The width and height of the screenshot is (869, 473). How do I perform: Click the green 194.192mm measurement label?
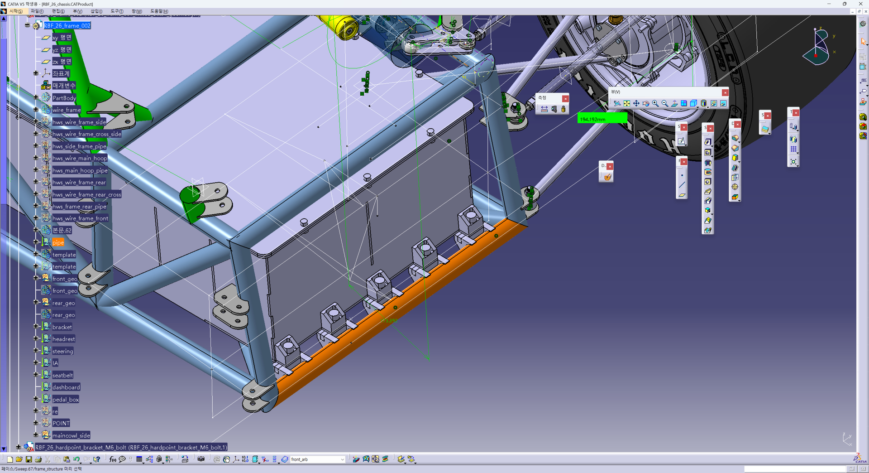(x=602, y=119)
